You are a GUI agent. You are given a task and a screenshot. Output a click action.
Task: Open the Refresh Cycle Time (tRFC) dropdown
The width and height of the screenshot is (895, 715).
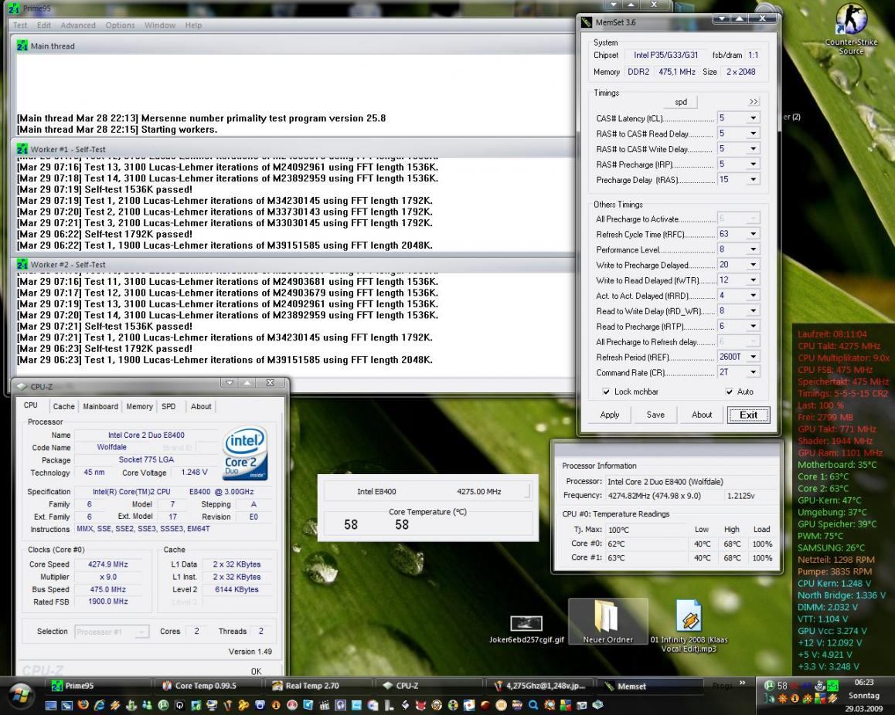753,234
